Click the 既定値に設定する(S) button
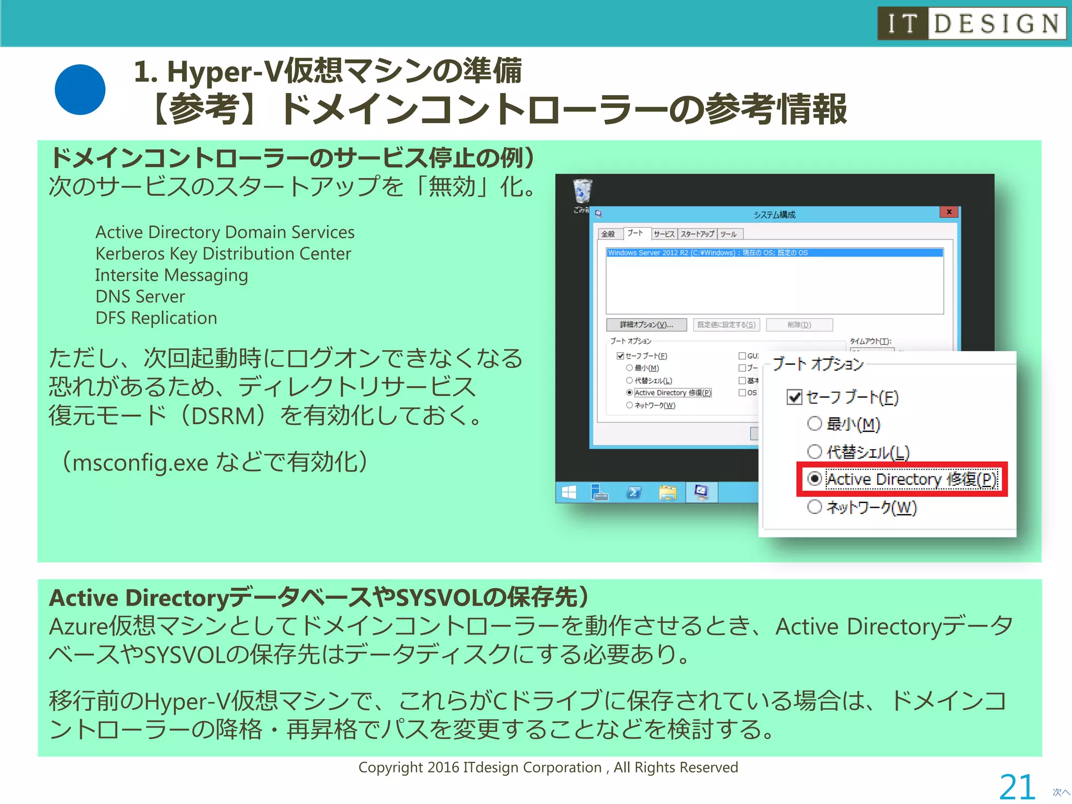Screen dimensions: 1072x804 [726, 325]
